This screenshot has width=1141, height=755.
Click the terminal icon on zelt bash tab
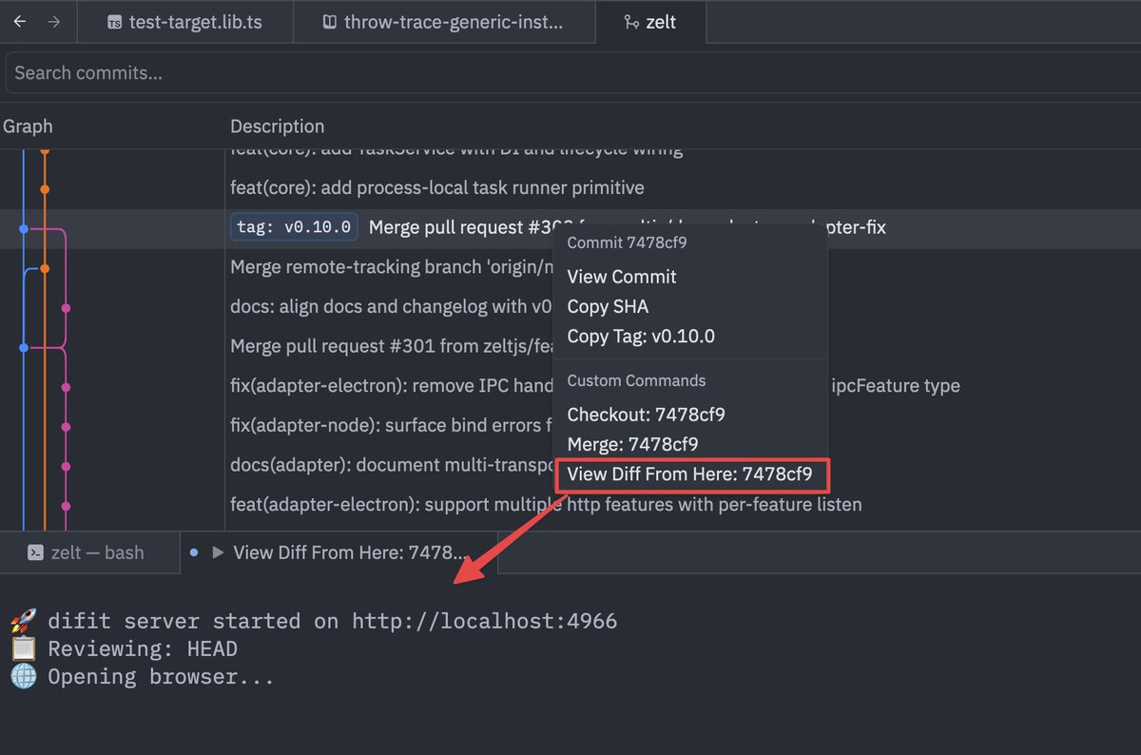coord(34,552)
